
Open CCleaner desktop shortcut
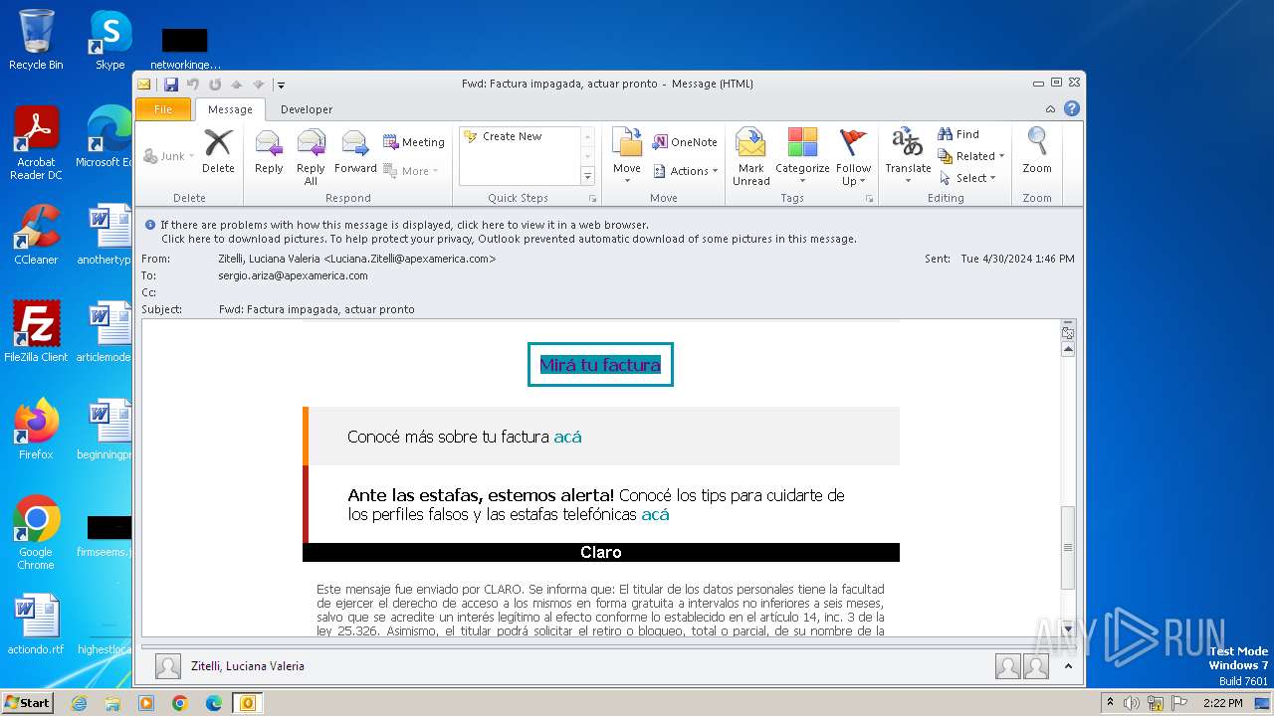(36, 235)
